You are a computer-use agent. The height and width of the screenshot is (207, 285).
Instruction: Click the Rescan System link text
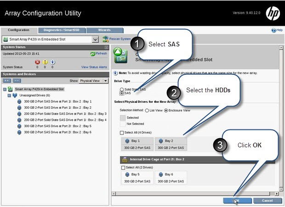tap(120, 39)
